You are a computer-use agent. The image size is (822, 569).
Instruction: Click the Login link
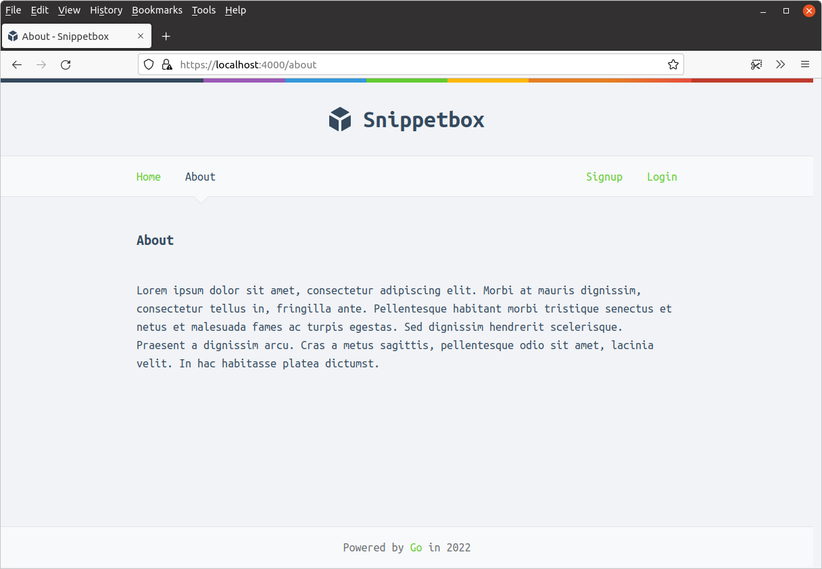coord(662,177)
